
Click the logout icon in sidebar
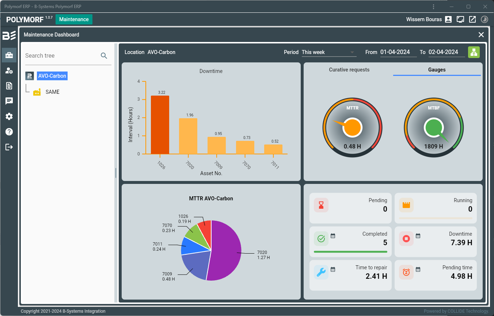(x=9, y=147)
